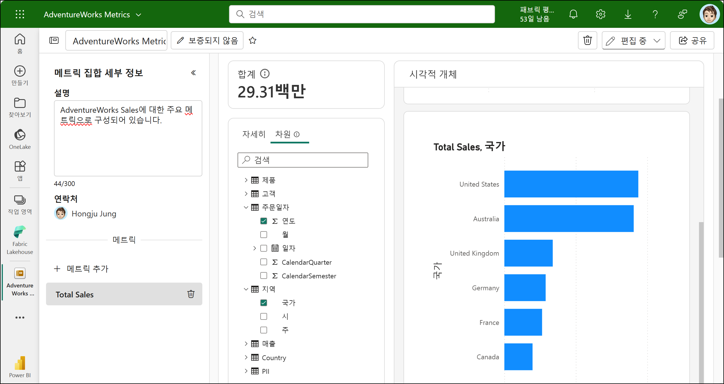The width and height of the screenshot is (724, 384).
Task: Click the 설명 description text area
Action: pyautogui.click(x=128, y=138)
